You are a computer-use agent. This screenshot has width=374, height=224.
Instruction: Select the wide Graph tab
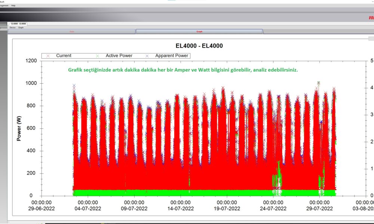tap(199, 32)
